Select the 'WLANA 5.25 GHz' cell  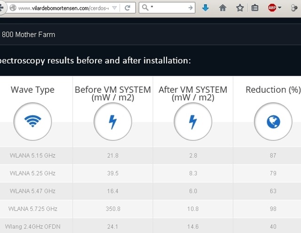pos(32,173)
